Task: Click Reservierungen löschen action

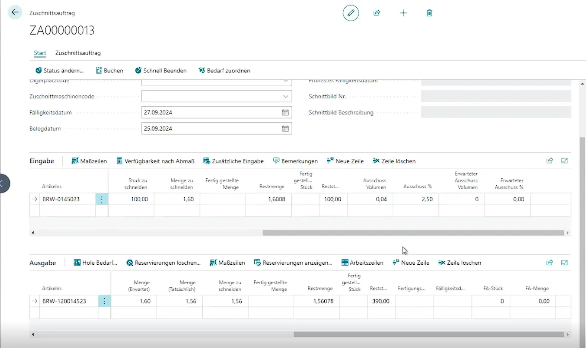Action: (163, 263)
